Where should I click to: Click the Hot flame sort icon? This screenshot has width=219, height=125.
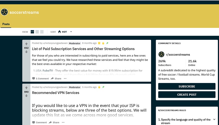click(x=59, y=32)
